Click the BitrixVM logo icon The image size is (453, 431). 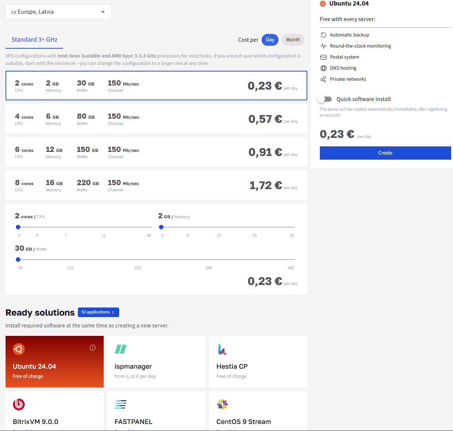pyautogui.click(x=19, y=404)
